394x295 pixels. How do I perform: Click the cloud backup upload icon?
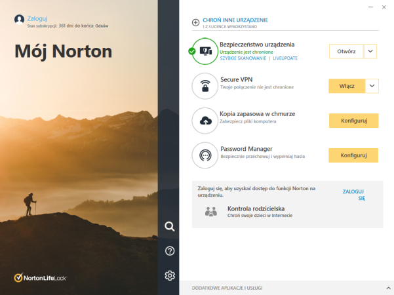coord(205,121)
